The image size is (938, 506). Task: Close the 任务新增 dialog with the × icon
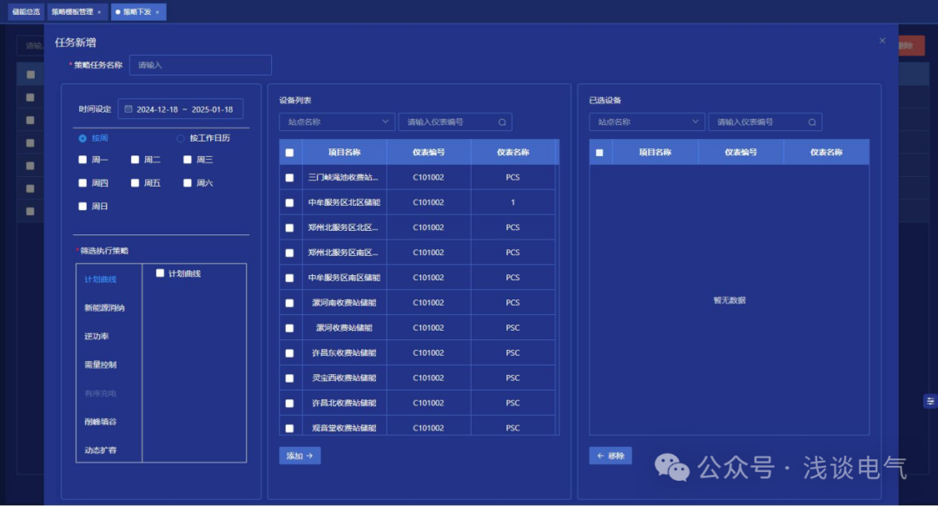(882, 40)
